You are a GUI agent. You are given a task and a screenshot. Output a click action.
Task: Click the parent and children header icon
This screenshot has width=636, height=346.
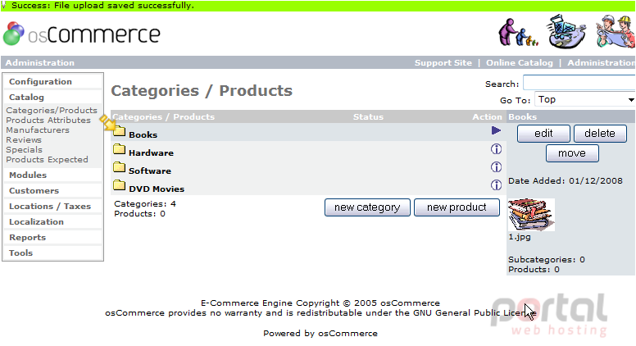(518, 33)
